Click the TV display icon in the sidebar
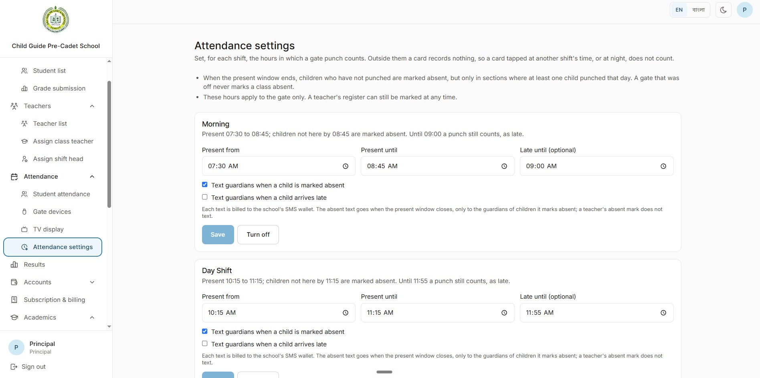The height and width of the screenshot is (378, 760). click(24, 229)
